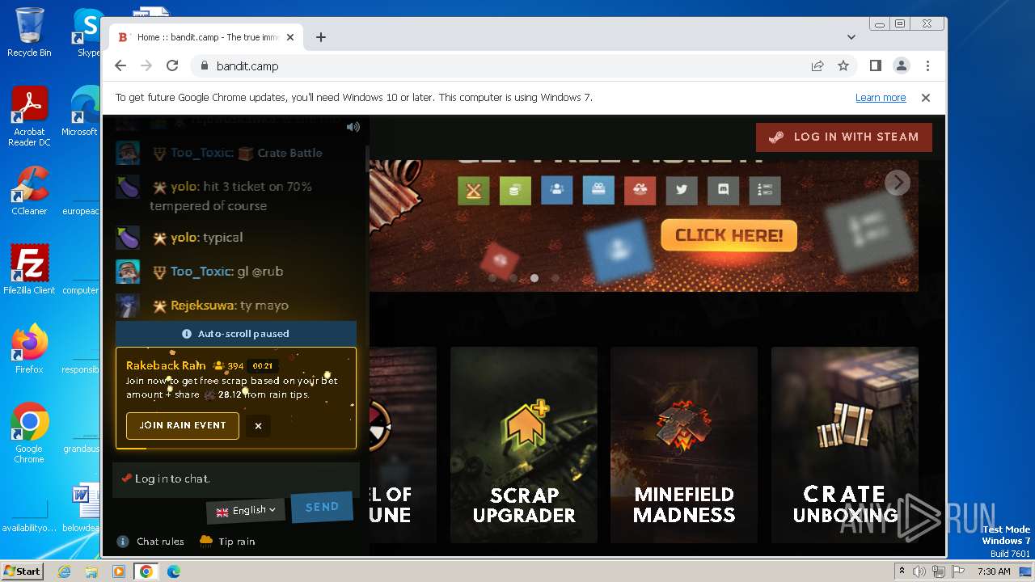1035x582 pixels.
Task: Open Media Player taskbar icon
Action: (119, 571)
